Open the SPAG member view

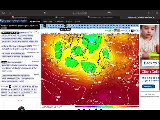pos(19,95)
